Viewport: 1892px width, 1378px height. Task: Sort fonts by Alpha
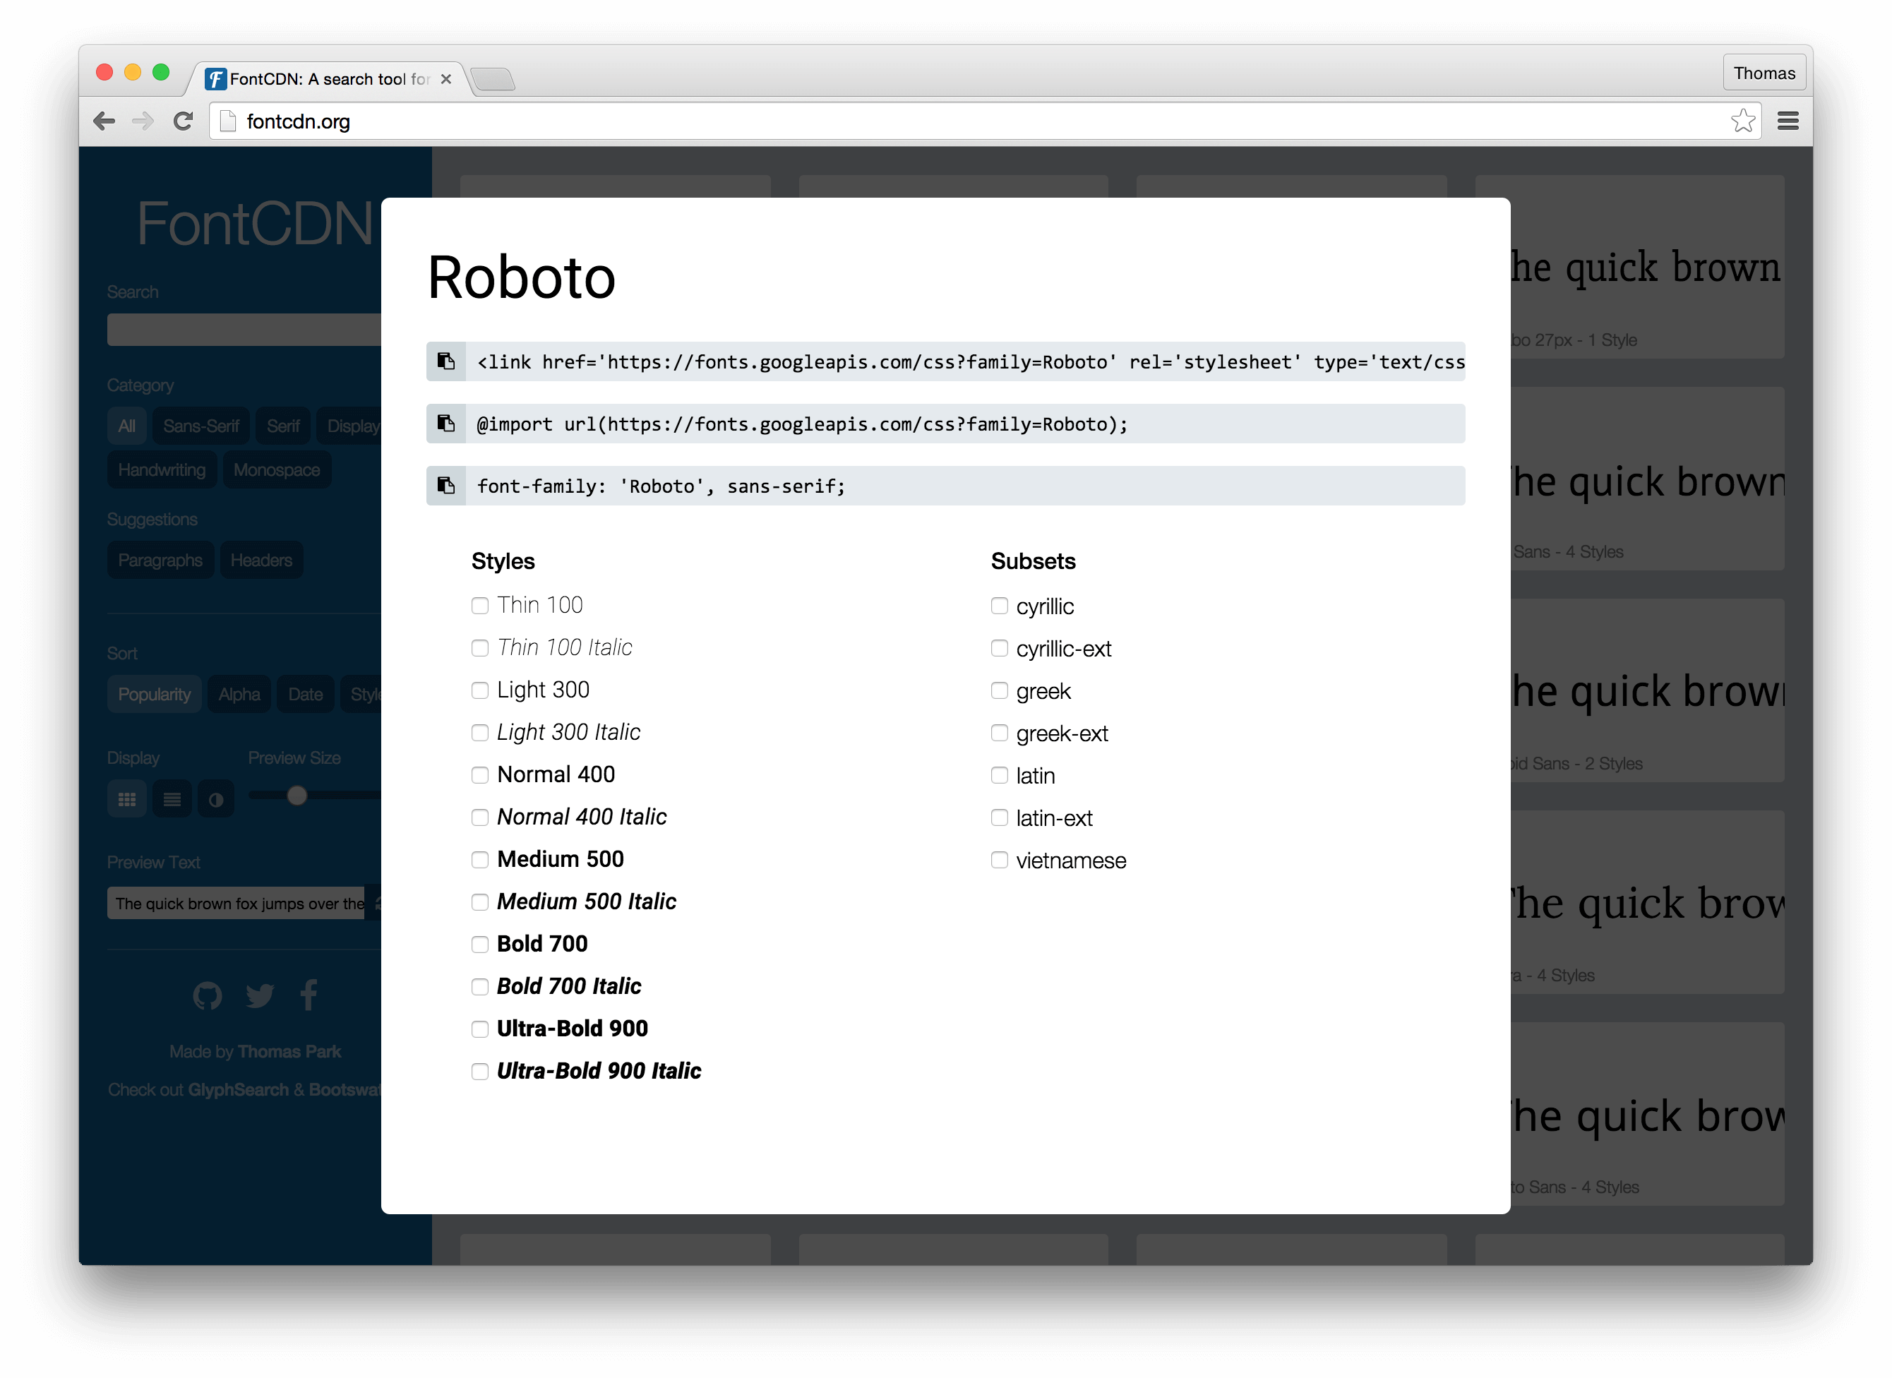point(239,694)
